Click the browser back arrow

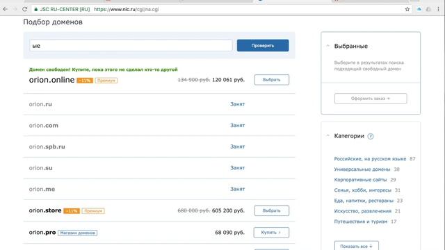5,9
